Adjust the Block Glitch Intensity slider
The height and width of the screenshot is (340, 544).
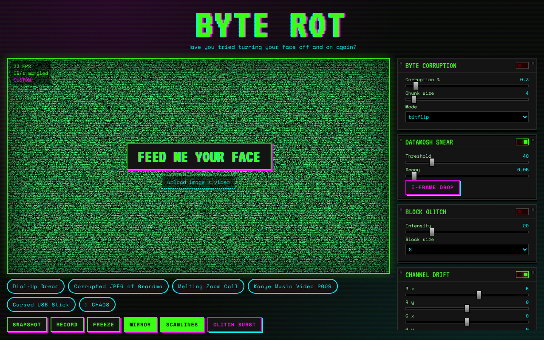[467, 232]
